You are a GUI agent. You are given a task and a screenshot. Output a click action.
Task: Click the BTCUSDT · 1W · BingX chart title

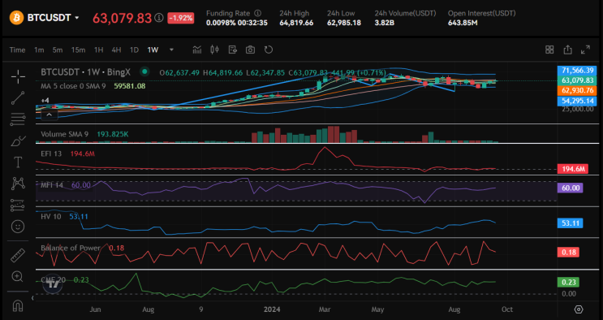point(86,71)
